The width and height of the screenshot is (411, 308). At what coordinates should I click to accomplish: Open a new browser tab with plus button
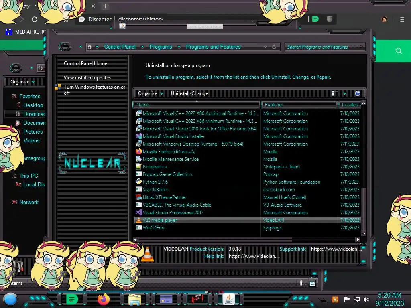coord(105,6)
